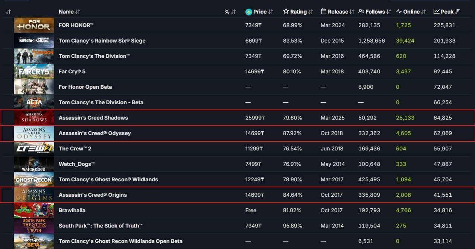Open the Assassin's Creed Shadows thumbnail
This screenshot has height=249, width=475.
pos(34,118)
